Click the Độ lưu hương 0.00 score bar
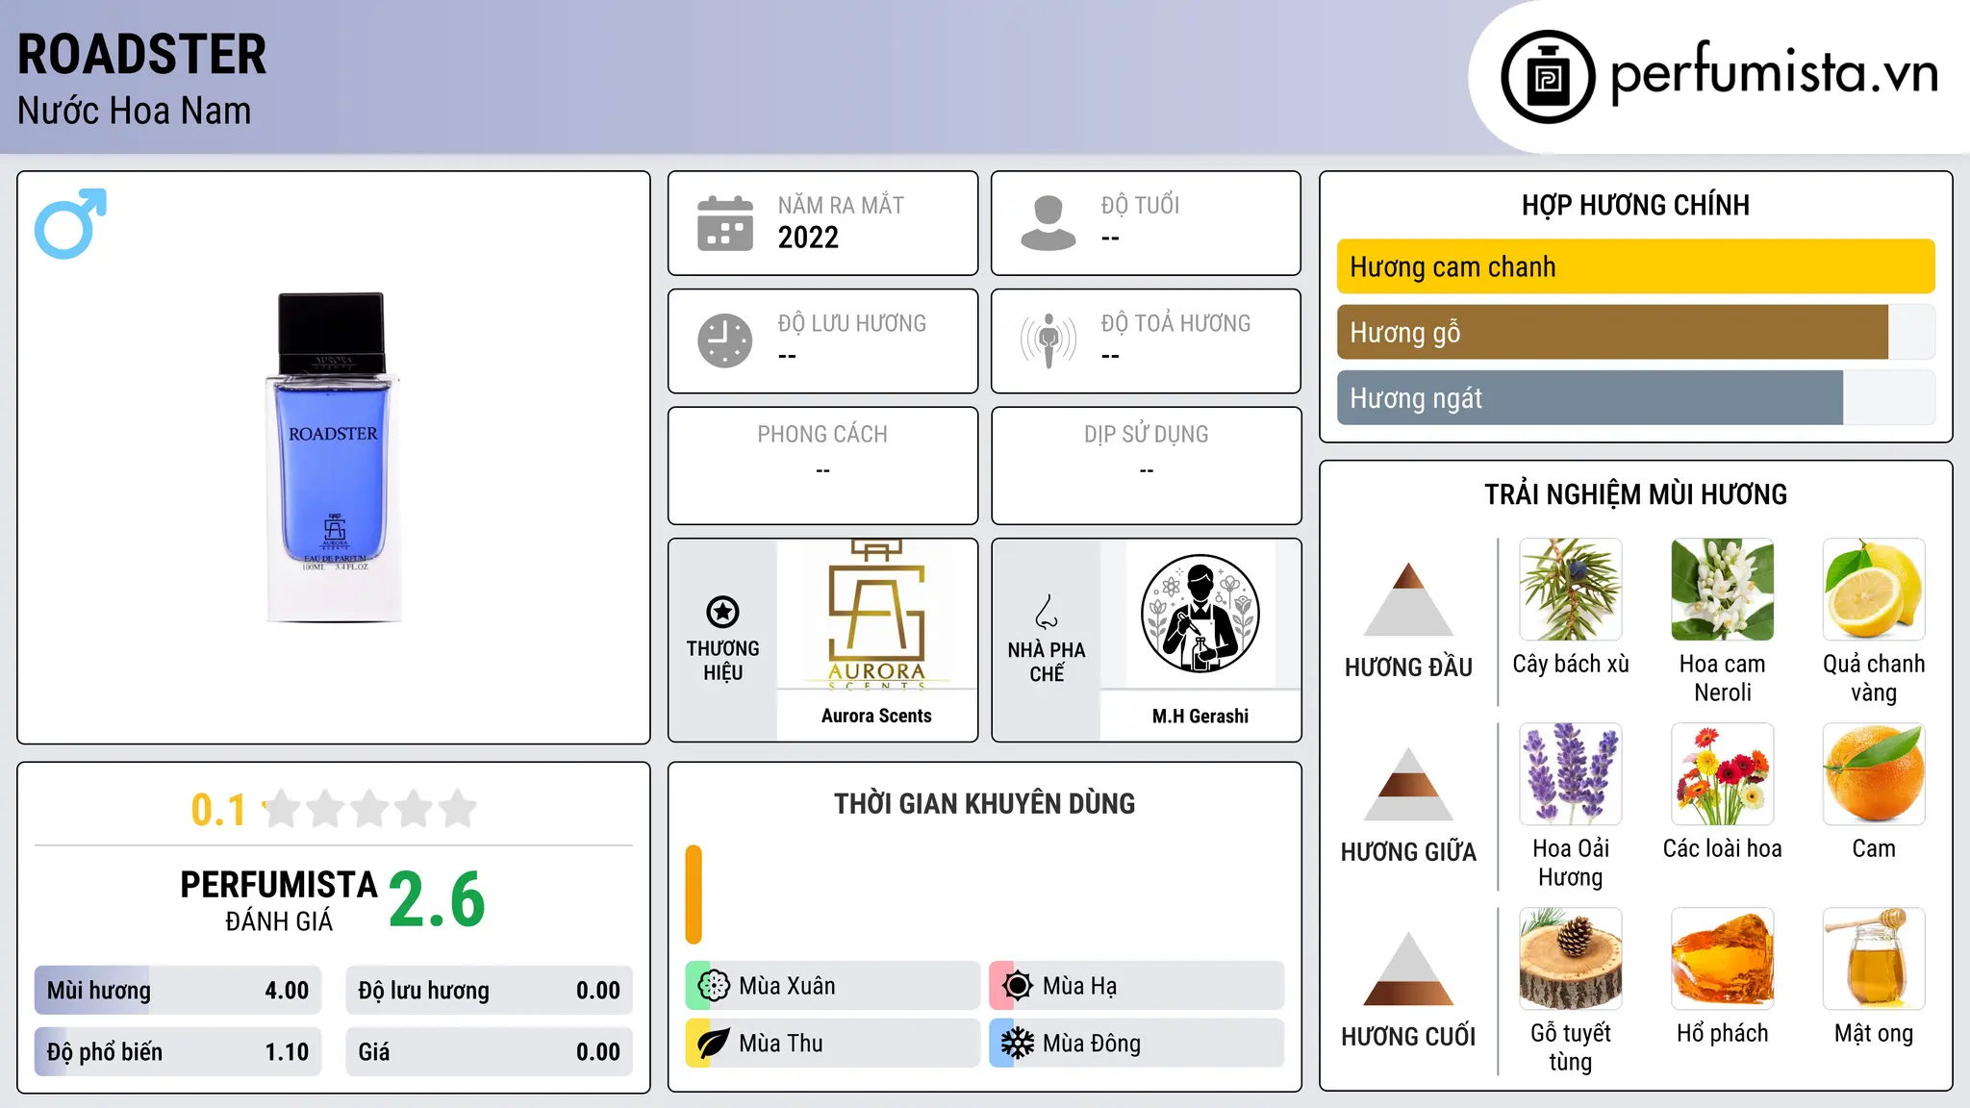This screenshot has width=1970, height=1108. [x=489, y=991]
